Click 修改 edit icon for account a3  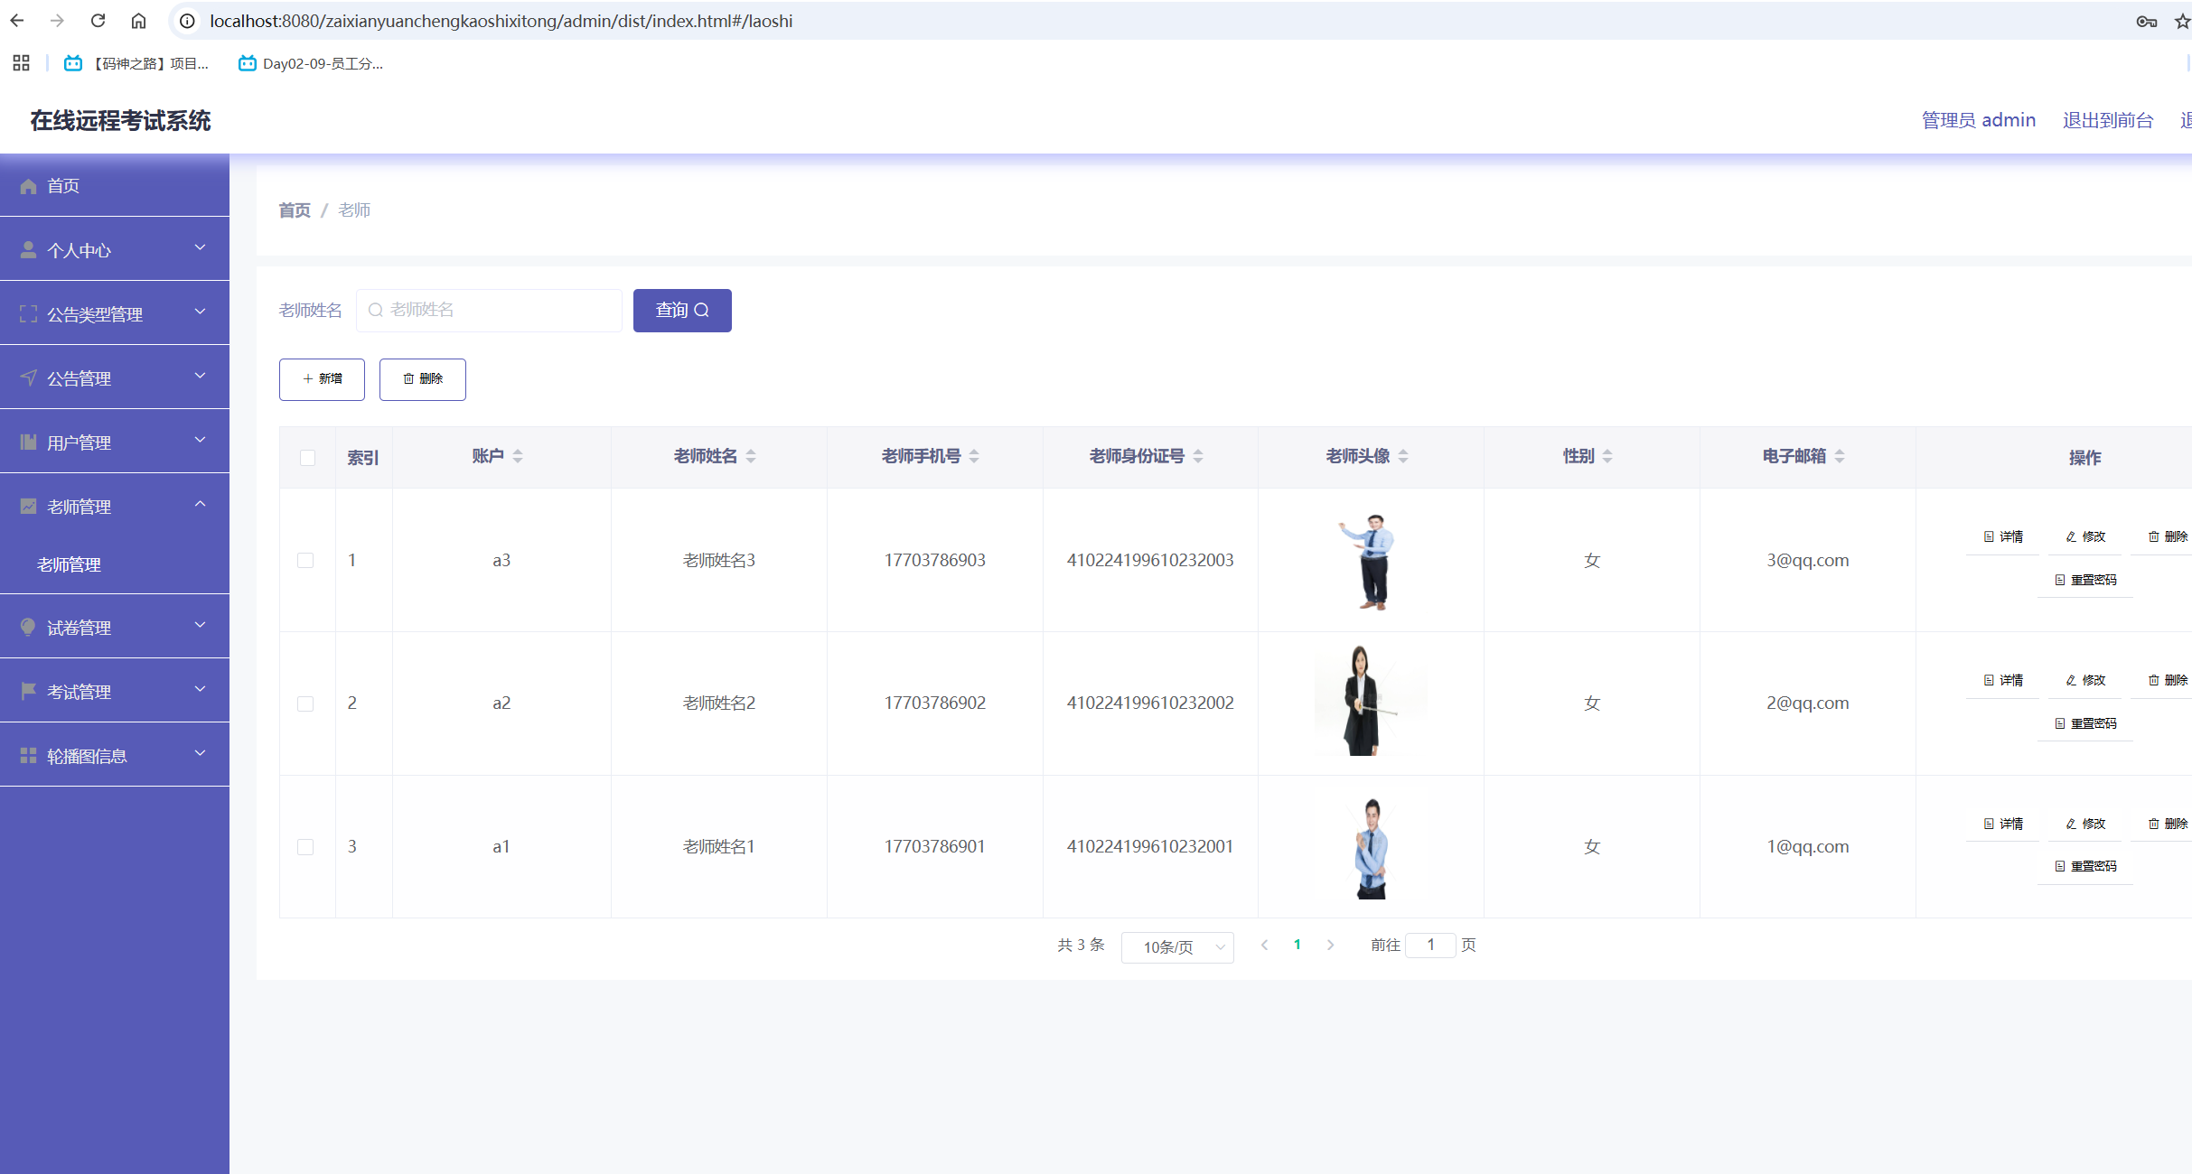coord(2085,536)
